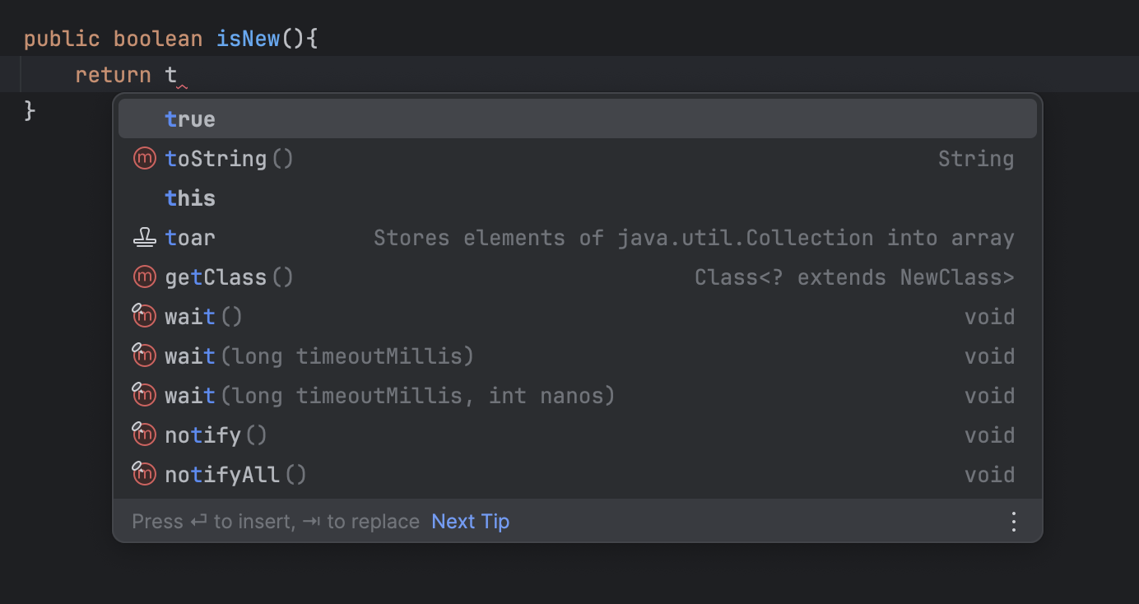The height and width of the screenshot is (604, 1139).
Task: Click the method icon next to getClass()
Action: (144, 276)
